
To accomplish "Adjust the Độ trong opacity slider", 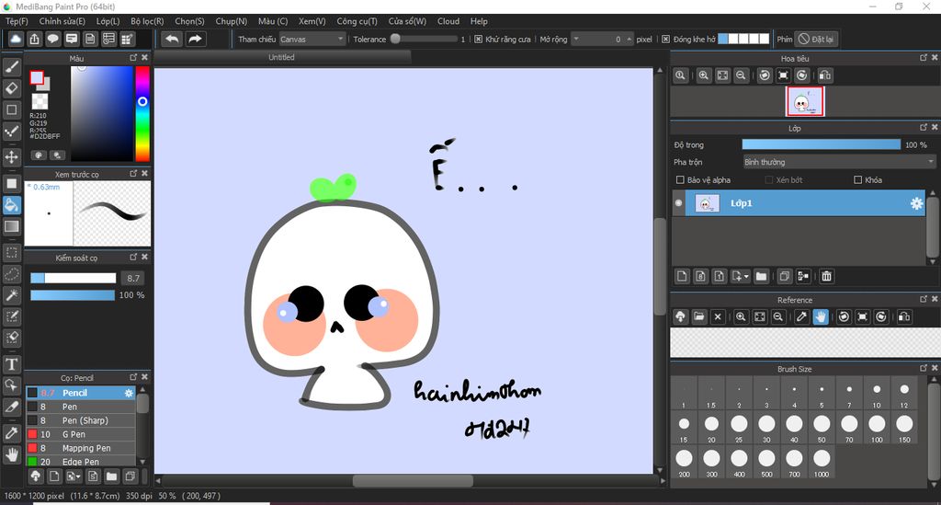I will tap(821, 144).
